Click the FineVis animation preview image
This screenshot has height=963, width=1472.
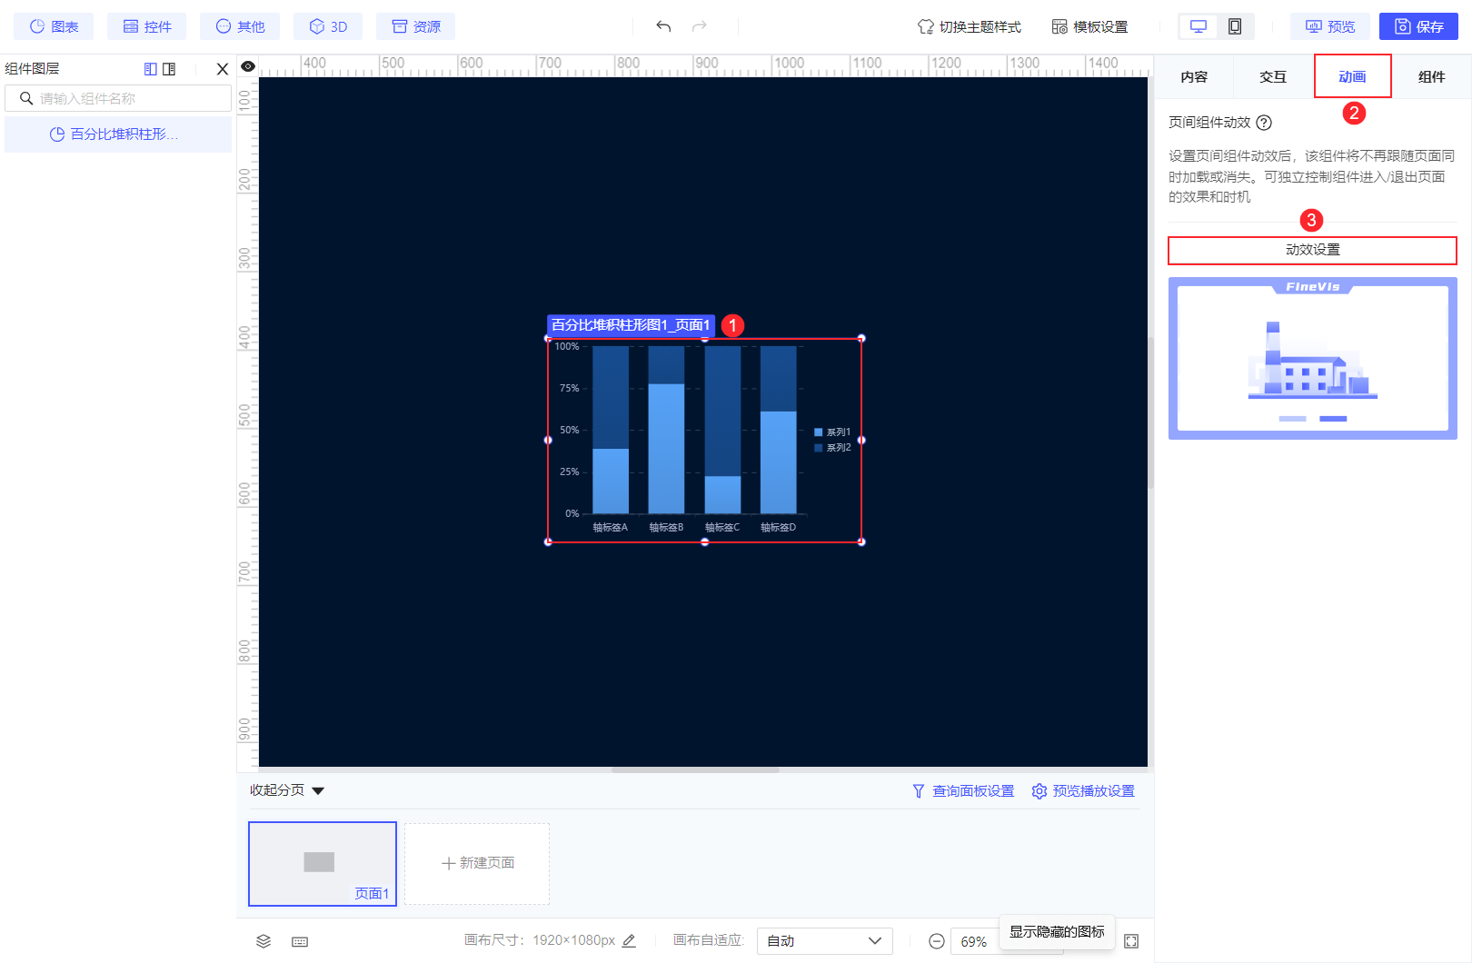pos(1312,358)
